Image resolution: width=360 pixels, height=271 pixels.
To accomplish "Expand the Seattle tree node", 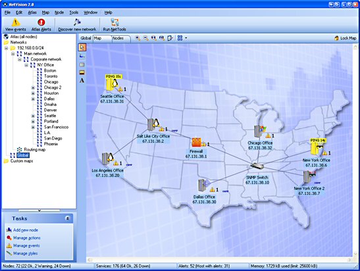I will click(33, 116).
